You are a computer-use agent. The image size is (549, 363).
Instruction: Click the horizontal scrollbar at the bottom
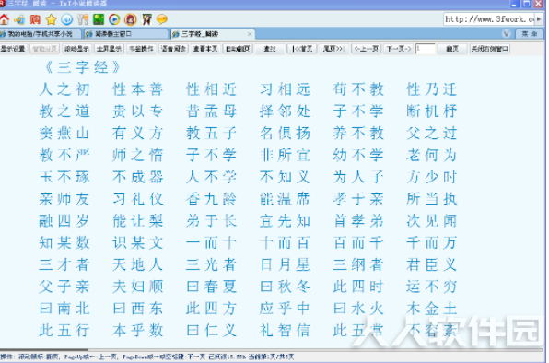coord(272,349)
